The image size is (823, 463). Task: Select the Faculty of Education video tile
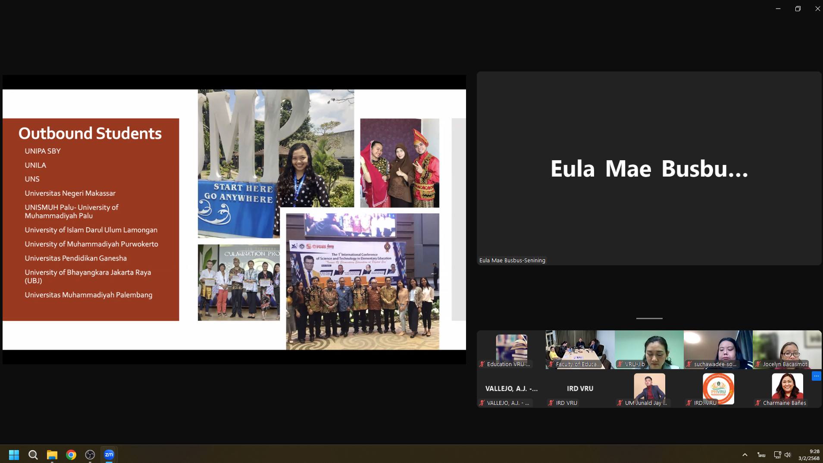pyautogui.click(x=580, y=349)
